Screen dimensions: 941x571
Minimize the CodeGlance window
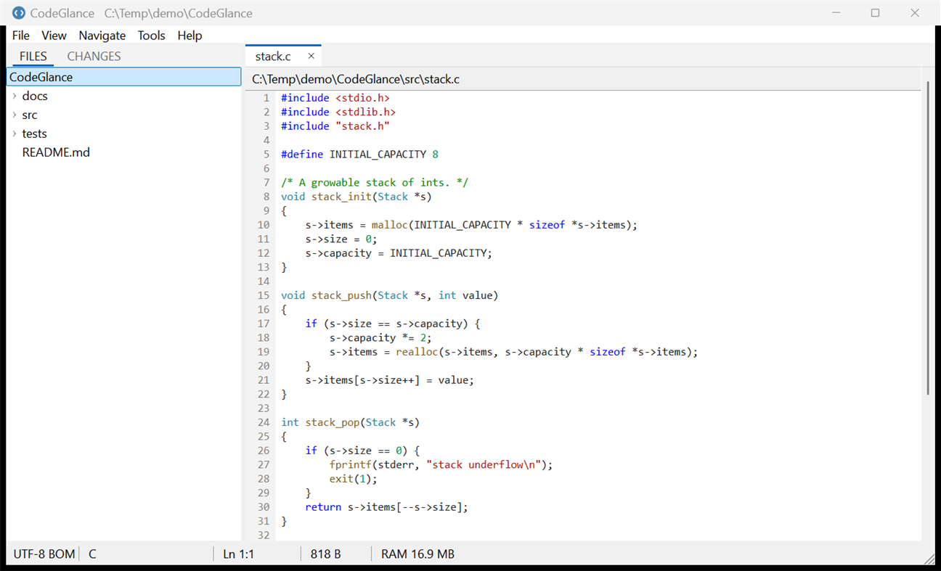point(837,13)
